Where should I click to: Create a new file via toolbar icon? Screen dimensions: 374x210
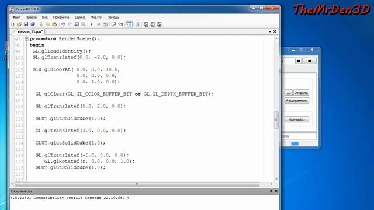click(12, 24)
